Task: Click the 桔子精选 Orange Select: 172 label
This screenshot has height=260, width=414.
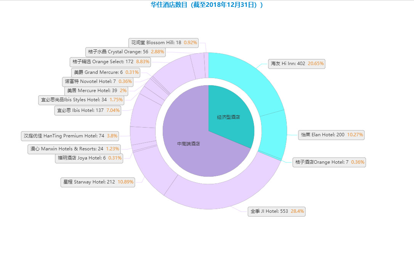Action: click(111, 62)
